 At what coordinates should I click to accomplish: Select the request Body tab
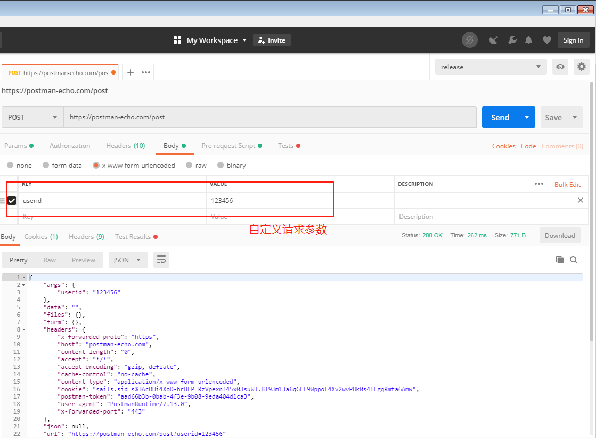click(175, 146)
